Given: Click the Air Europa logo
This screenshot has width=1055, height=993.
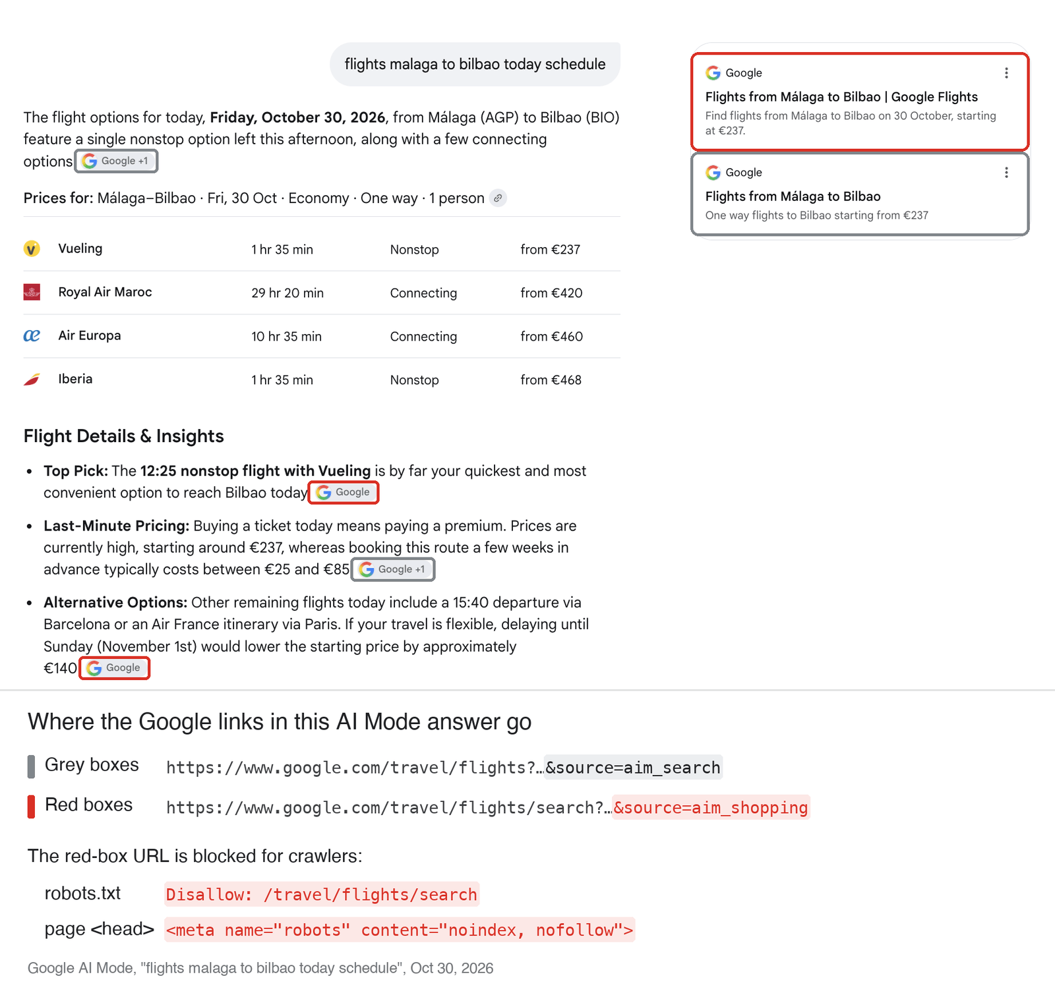Looking at the screenshot, I should [32, 335].
